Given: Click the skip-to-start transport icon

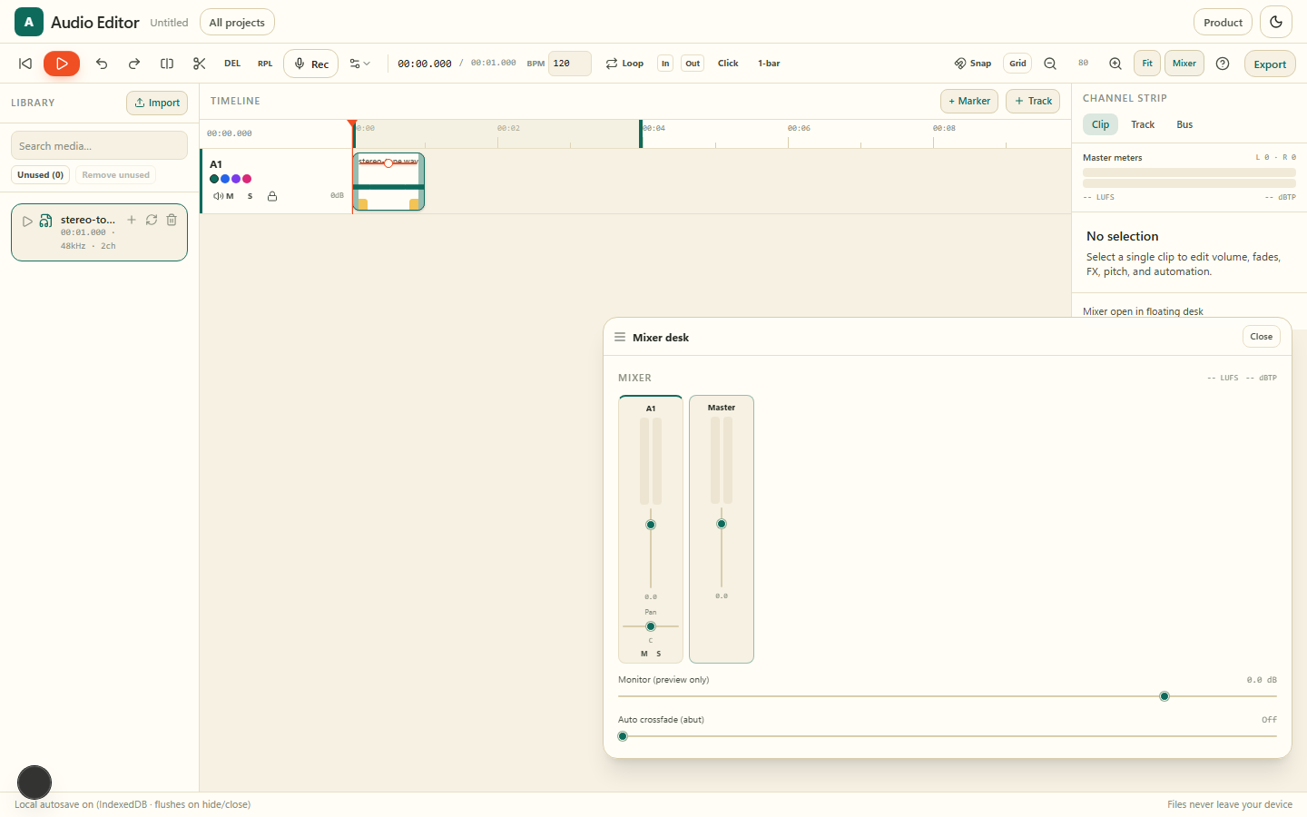Looking at the screenshot, I should [25, 64].
